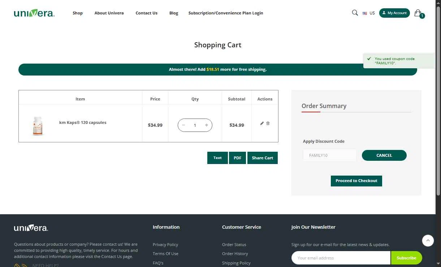Open the Privacy Policy link

[165, 245]
